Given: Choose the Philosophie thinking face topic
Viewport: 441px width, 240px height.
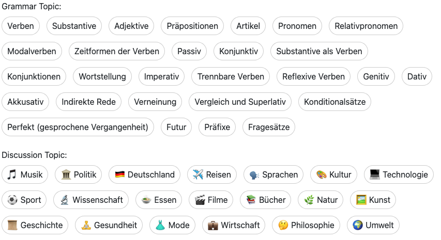Looking at the screenshot, I should (x=306, y=225).
